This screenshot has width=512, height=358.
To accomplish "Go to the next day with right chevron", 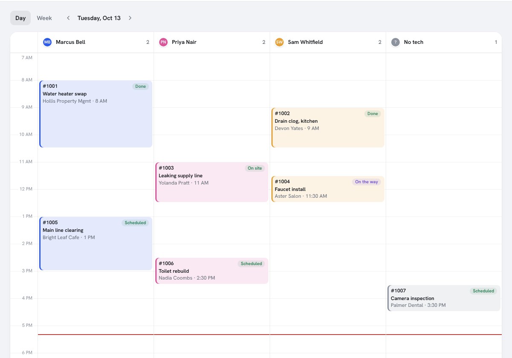I will tap(130, 18).
